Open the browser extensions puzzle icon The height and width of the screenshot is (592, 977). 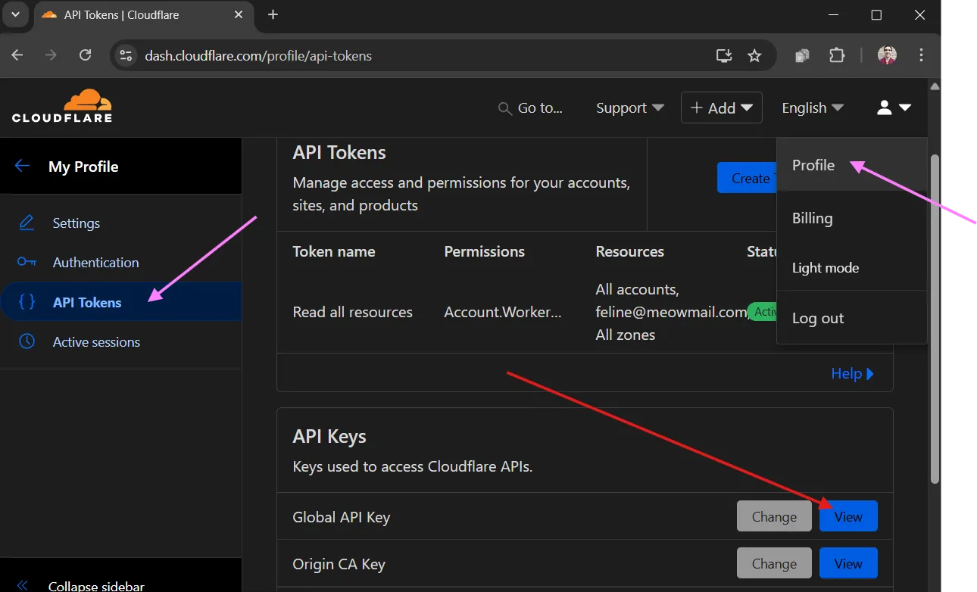tap(836, 55)
